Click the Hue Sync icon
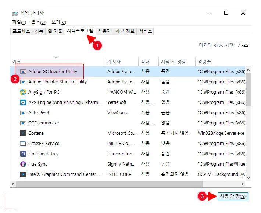The height and width of the screenshot is (213, 261). coord(23,164)
